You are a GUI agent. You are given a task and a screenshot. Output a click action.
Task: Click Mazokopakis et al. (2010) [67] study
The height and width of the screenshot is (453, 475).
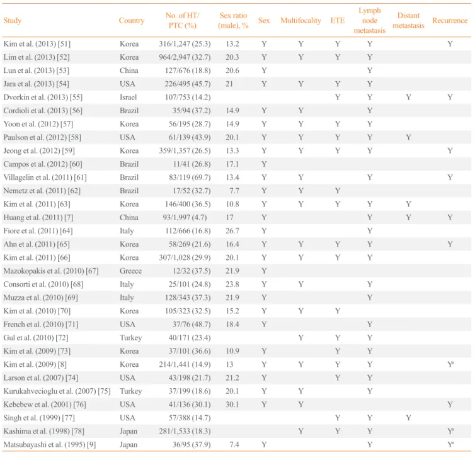51,271
